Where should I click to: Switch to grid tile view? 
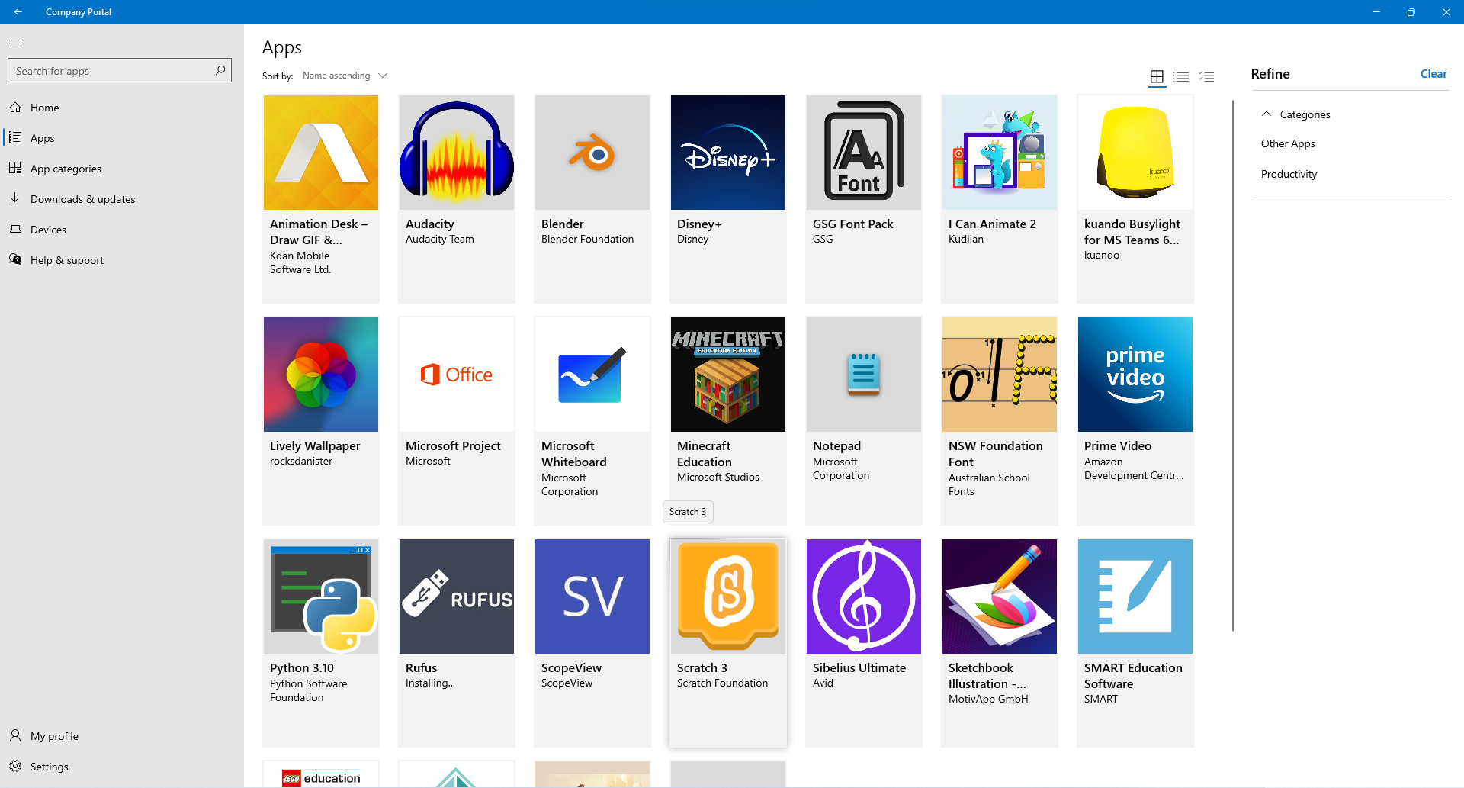(x=1157, y=76)
